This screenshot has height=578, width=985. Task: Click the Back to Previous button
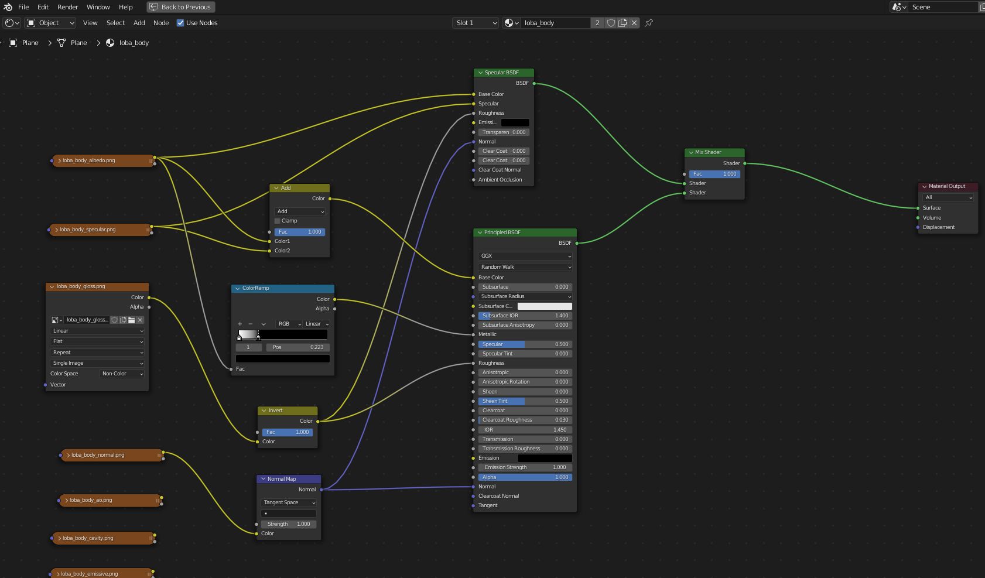[180, 7]
